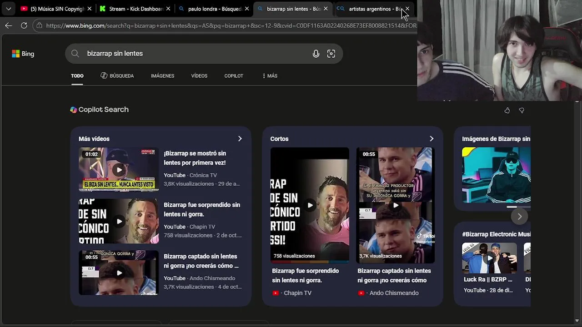Give thumbs up feedback on Copilot Search
582x327 pixels.
[x=507, y=110]
